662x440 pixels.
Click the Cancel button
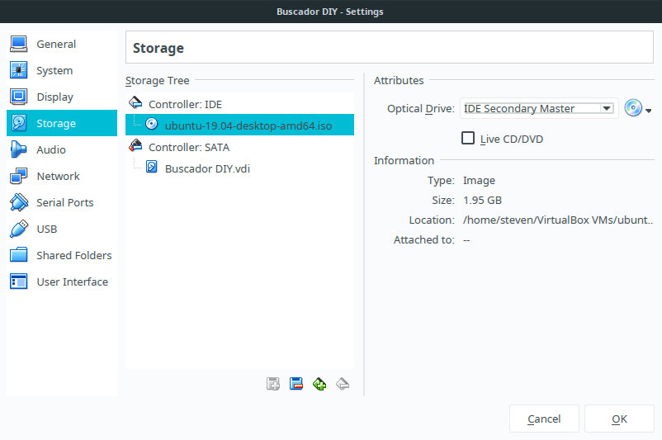pyautogui.click(x=544, y=419)
